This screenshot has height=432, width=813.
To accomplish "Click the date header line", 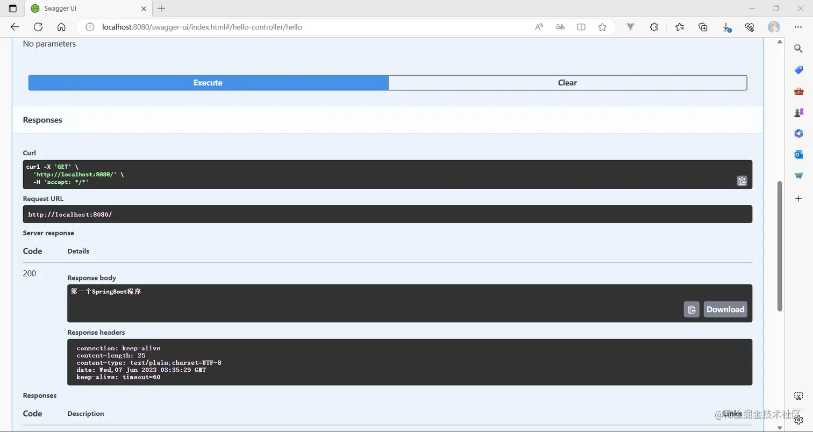I will pos(141,370).
